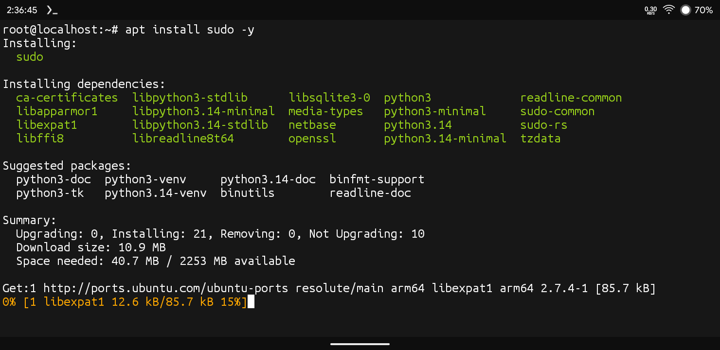Tap the bottom navigation gesture handle
Viewport: 720px width, 350px height.
(x=360, y=344)
